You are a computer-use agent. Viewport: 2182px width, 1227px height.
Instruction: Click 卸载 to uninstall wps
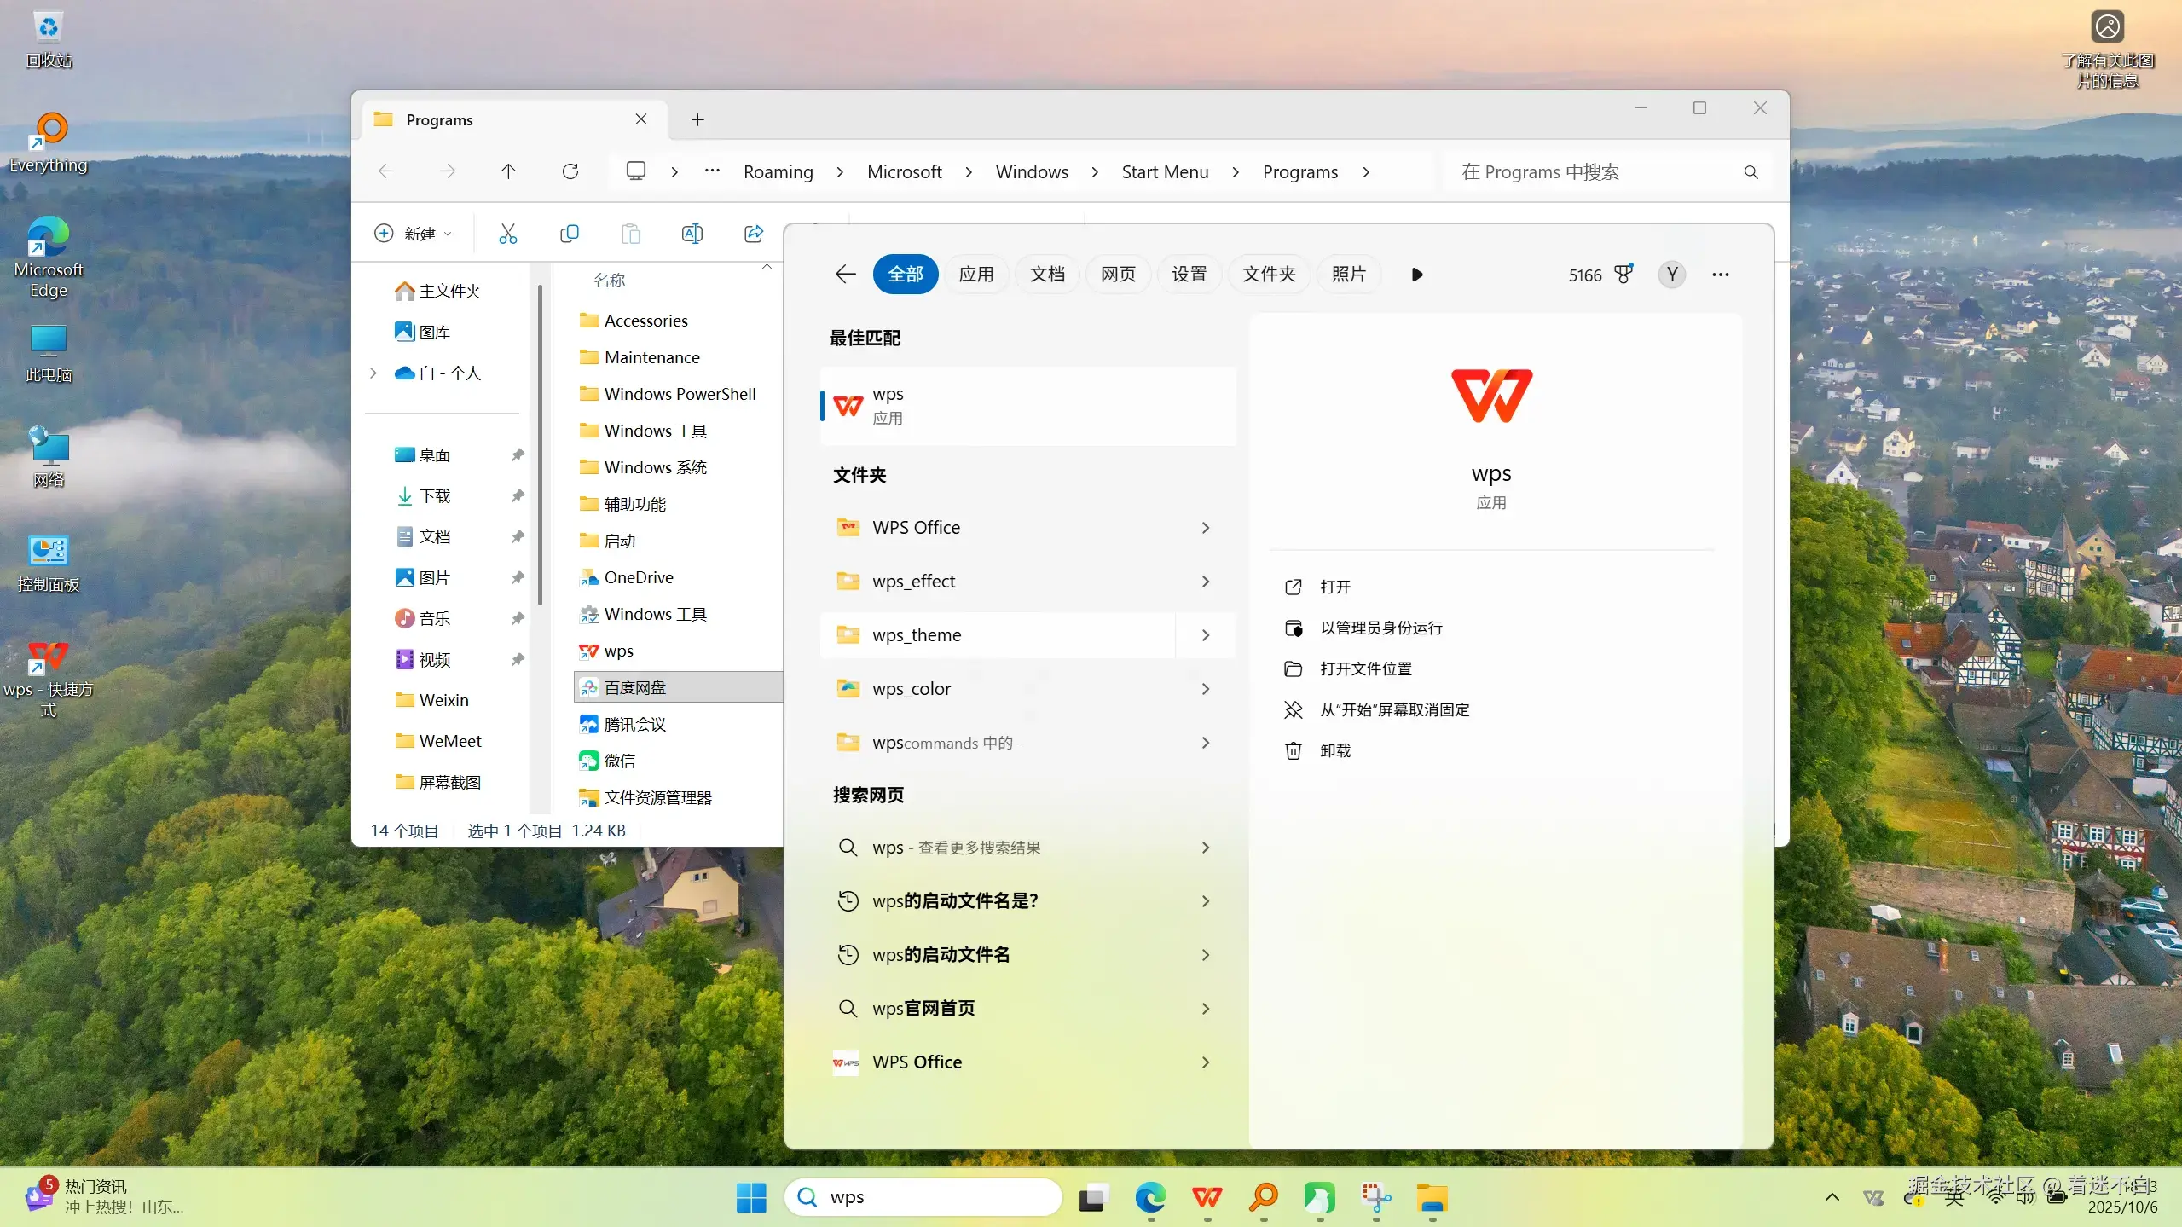(x=1334, y=750)
